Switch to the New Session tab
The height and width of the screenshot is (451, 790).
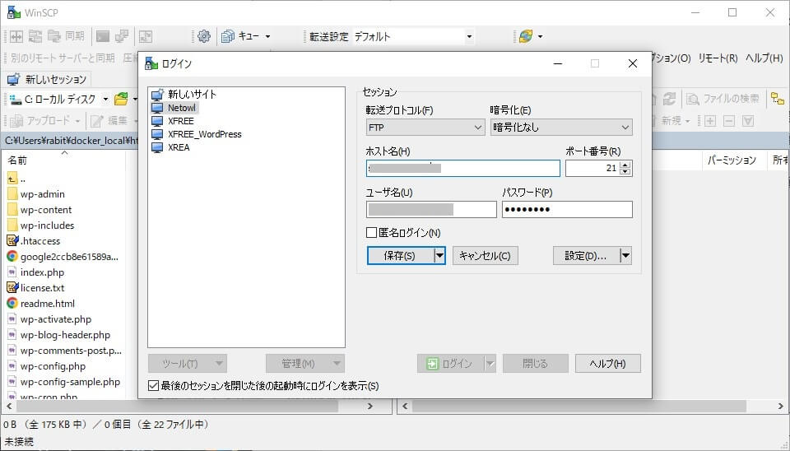48,80
